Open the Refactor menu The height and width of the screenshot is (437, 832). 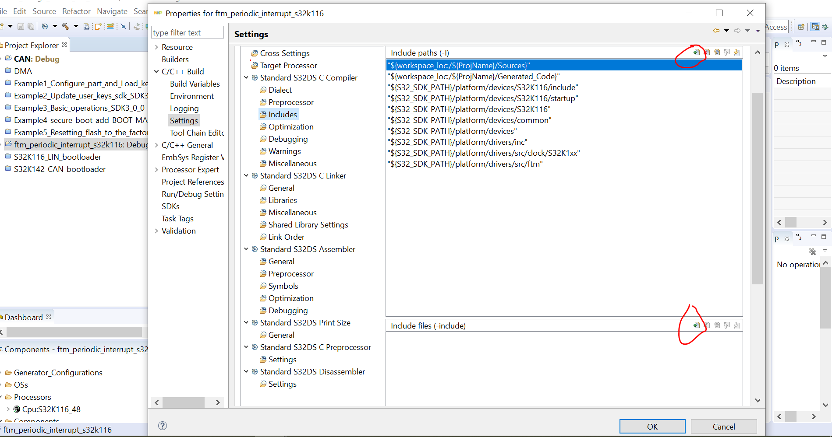(x=76, y=11)
